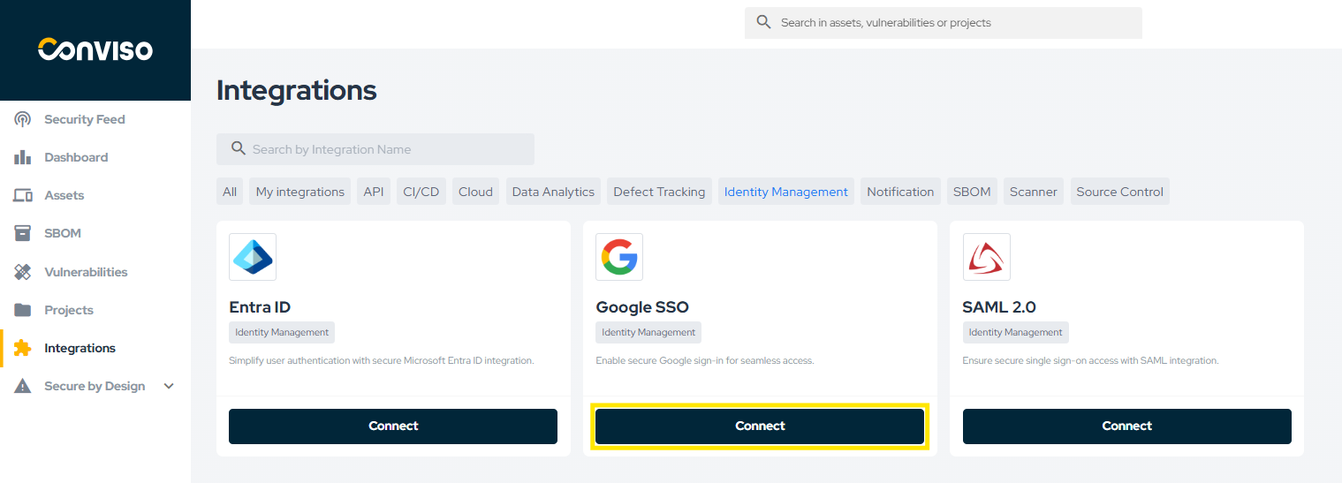Image resolution: width=1342 pixels, height=483 pixels.
Task: Click the Google SSO logo thumbnail
Action: [619, 257]
